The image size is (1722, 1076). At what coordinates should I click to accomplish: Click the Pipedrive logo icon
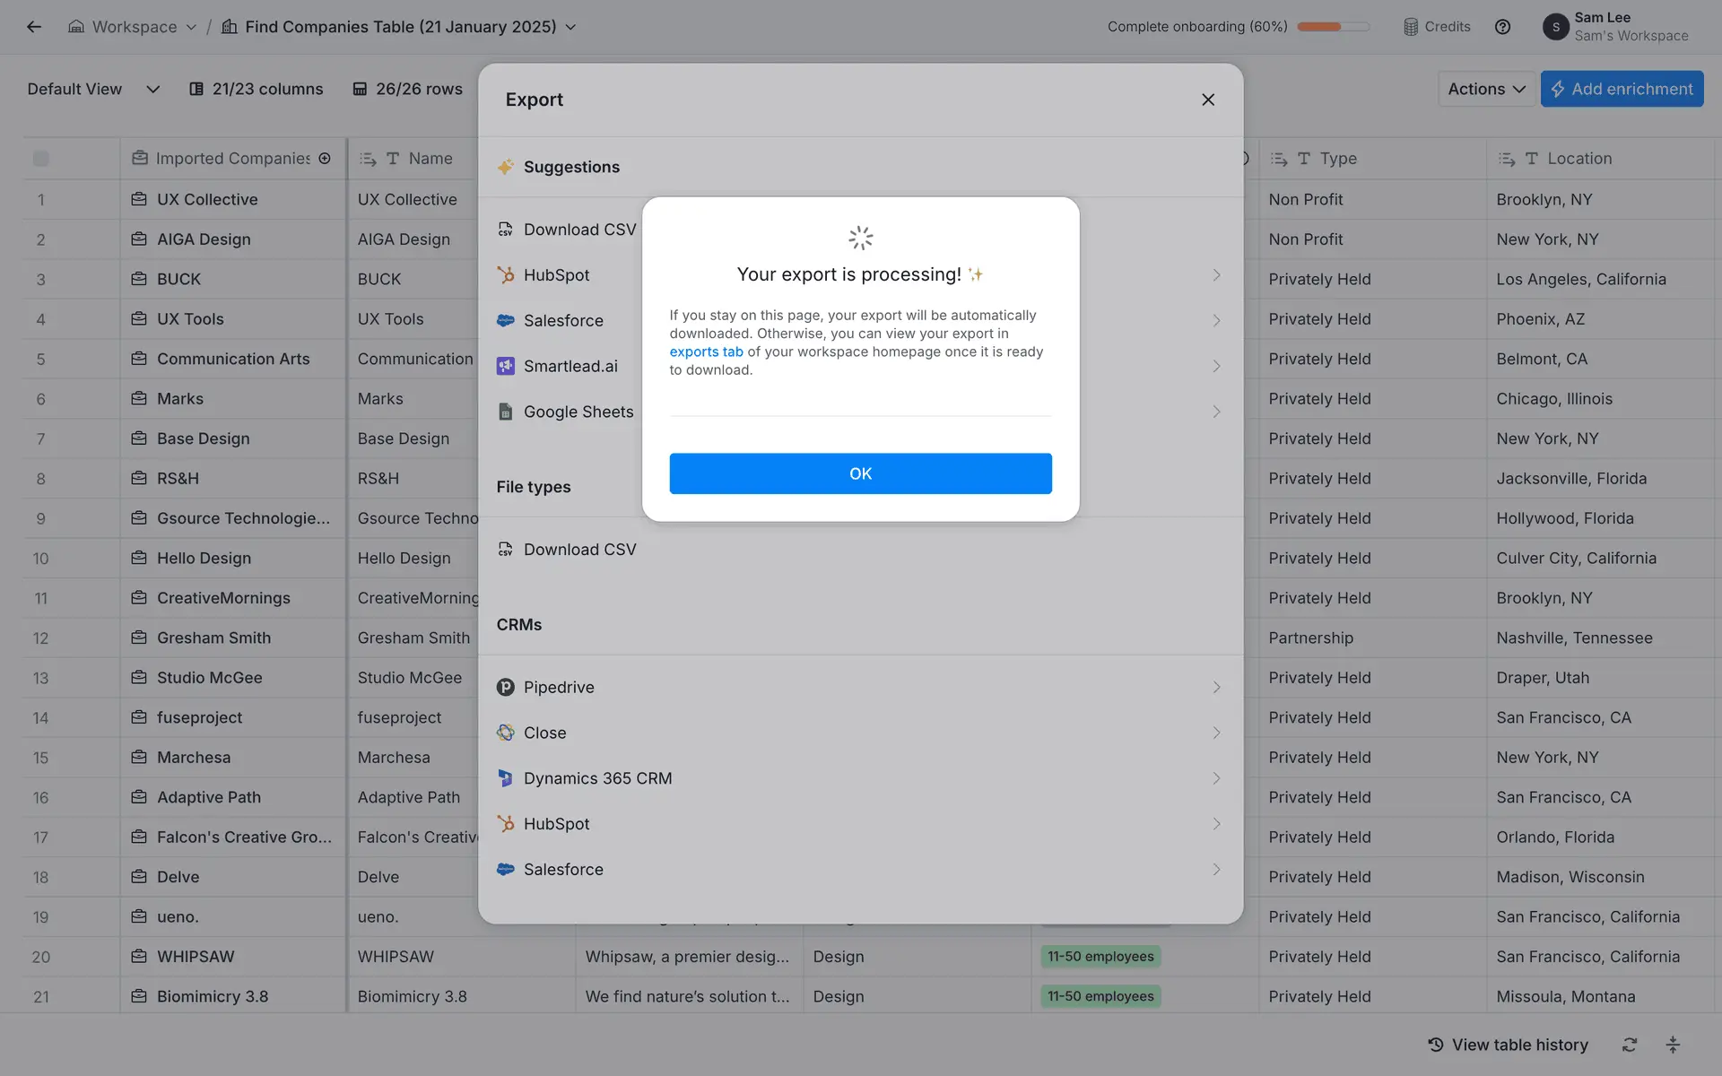coord(506,688)
